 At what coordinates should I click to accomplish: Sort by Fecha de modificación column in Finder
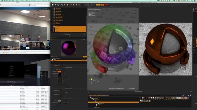25,87
